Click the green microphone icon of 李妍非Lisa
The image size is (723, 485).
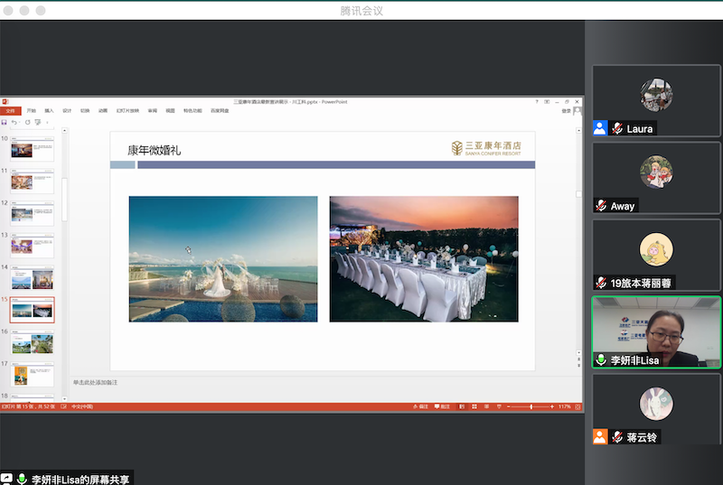click(x=601, y=359)
